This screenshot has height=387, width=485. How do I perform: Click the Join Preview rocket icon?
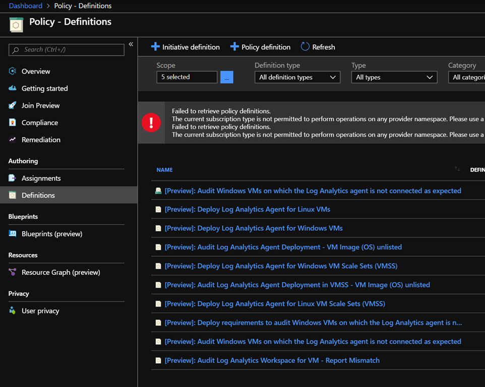point(13,105)
